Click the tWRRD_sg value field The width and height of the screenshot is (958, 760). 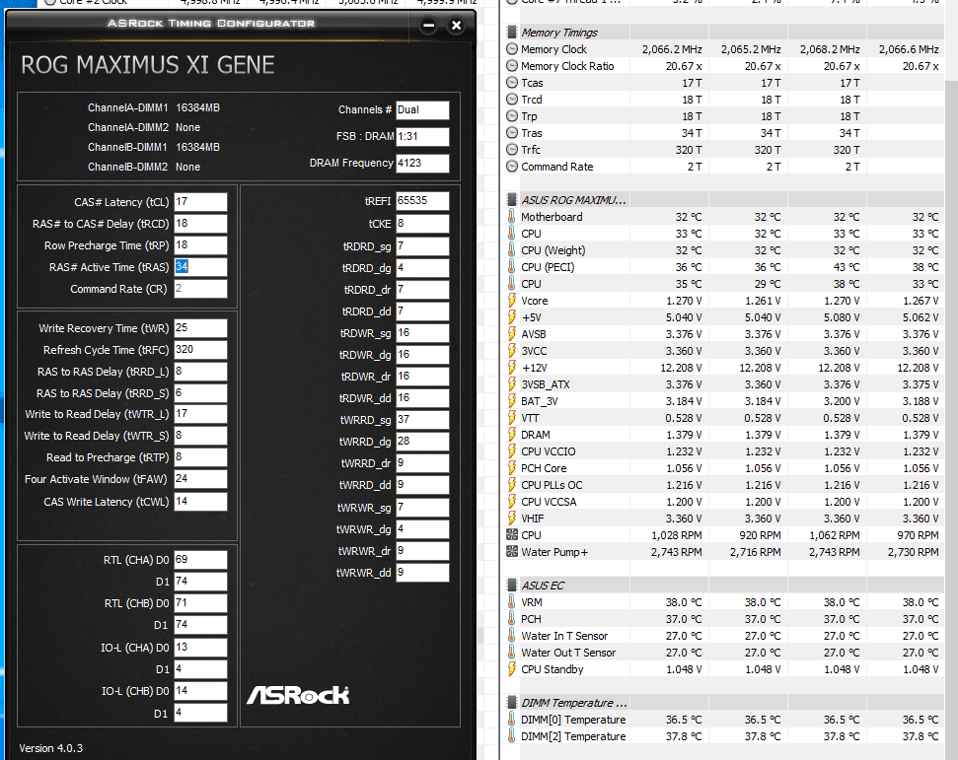click(422, 419)
